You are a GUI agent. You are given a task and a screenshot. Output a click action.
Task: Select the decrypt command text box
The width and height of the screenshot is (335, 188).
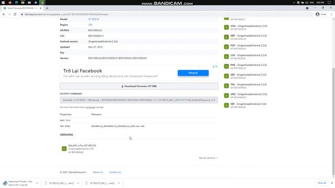[139, 100]
